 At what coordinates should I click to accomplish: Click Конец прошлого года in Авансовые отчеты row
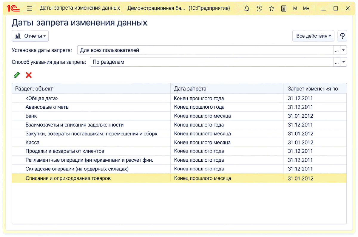pyautogui.click(x=199, y=107)
